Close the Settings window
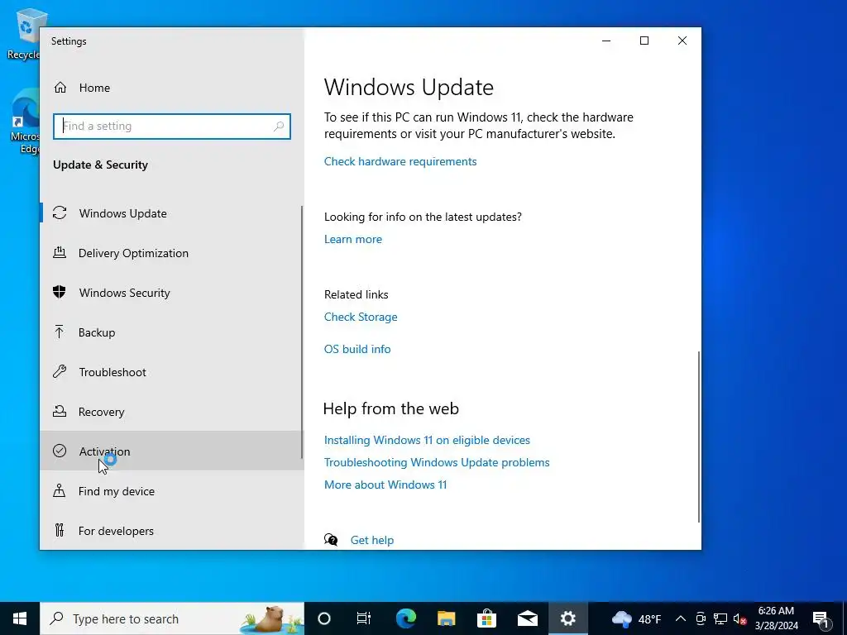 682,41
